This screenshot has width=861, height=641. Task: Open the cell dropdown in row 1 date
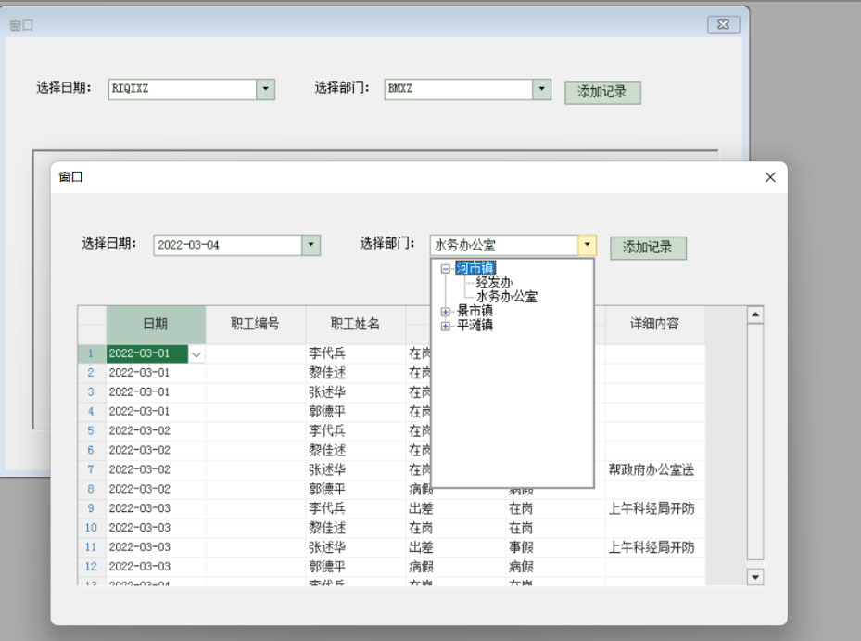(x=196, y=354)
